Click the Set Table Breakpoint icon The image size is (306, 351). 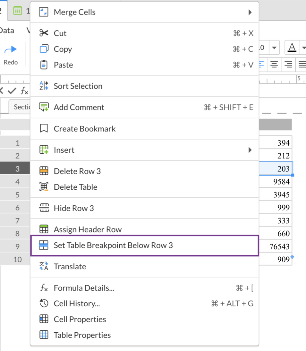tap(44, 245)
